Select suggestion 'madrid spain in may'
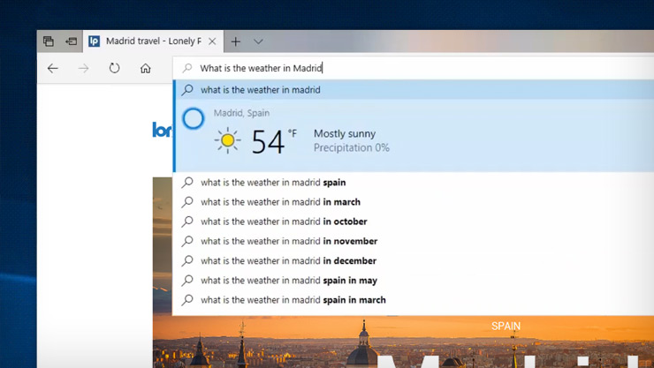Viewport: 654px width, 368px height. pos(414,280)
